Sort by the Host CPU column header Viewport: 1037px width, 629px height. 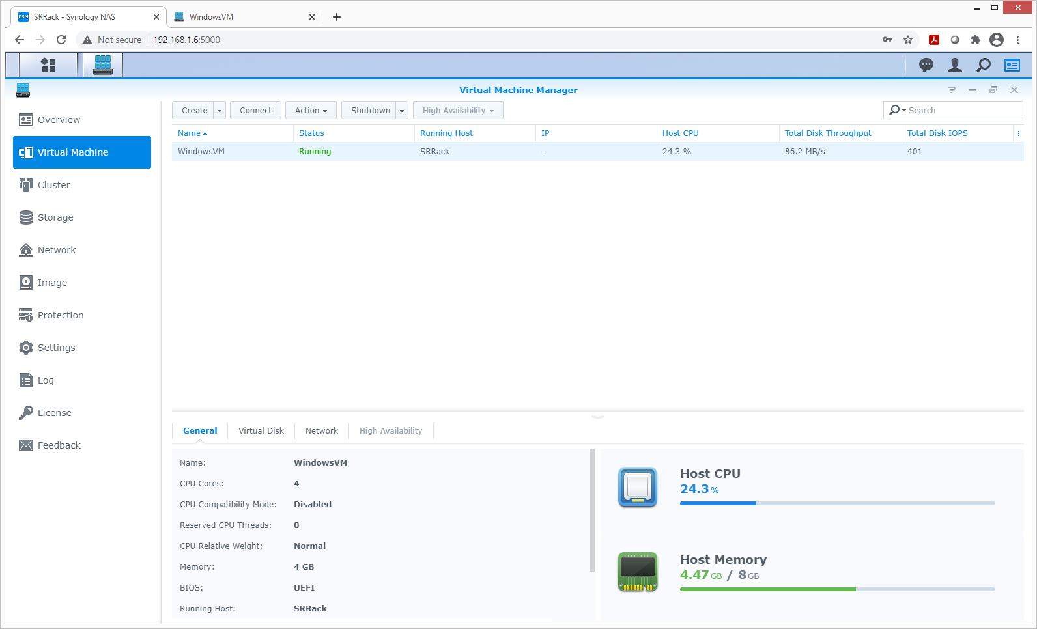(718, 133)
